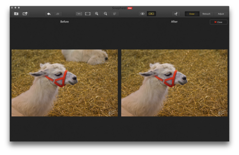Switch to the Retouch tab
Viewport: 239px width, 155px height.
[206, 14]
